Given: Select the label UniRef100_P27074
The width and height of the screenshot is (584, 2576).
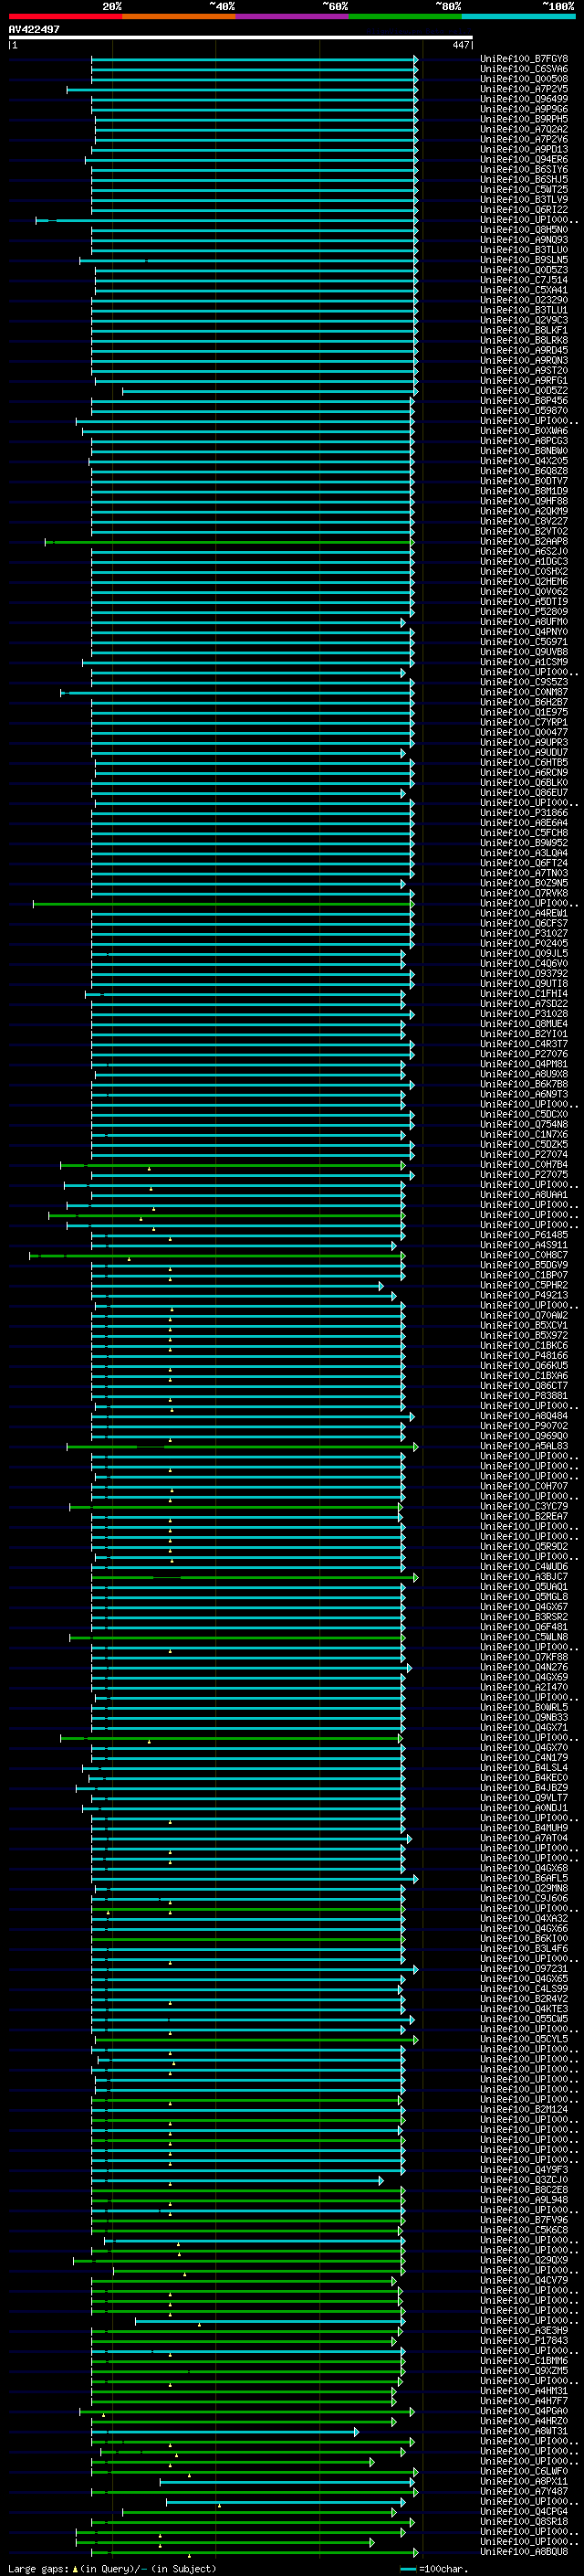Looking at the screenshot, I should [x=524, y=1155].
